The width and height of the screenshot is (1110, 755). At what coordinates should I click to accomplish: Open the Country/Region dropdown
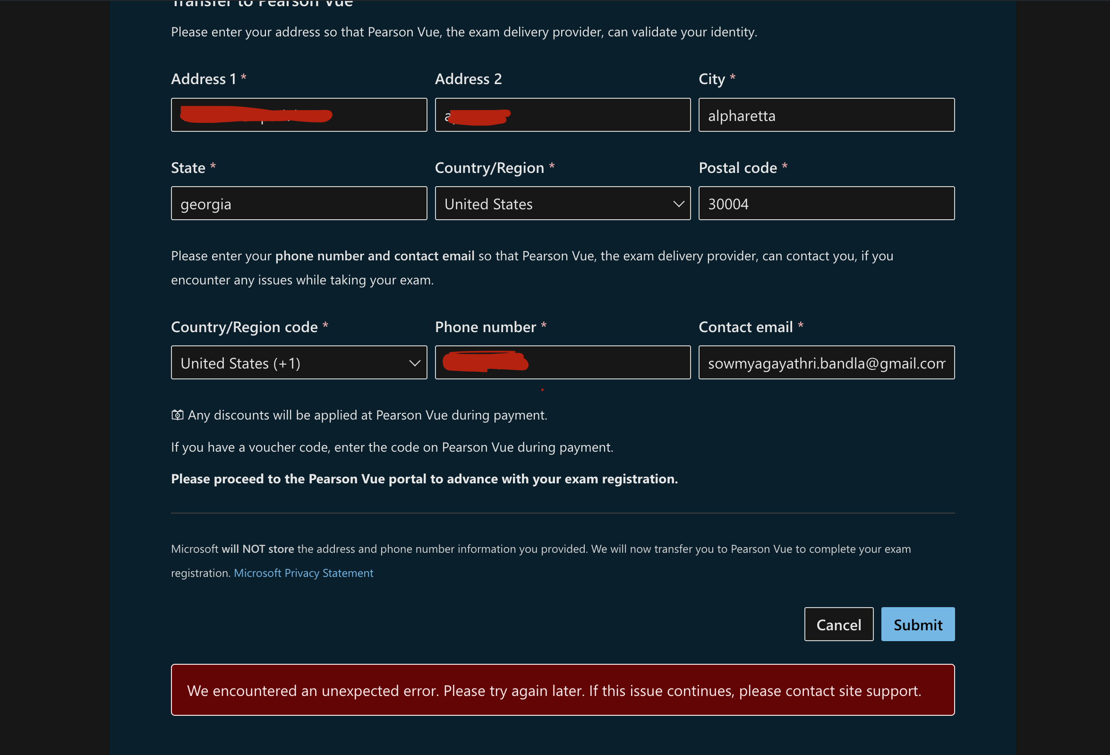point(562,203)
